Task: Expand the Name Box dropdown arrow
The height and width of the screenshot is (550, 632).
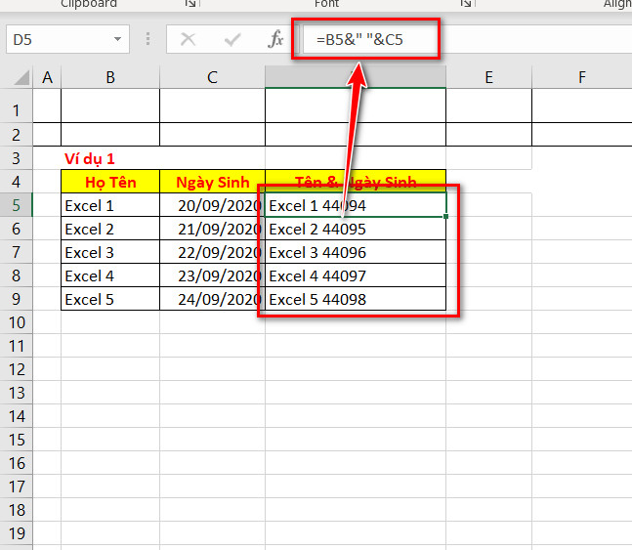Action: coord(117,39)
